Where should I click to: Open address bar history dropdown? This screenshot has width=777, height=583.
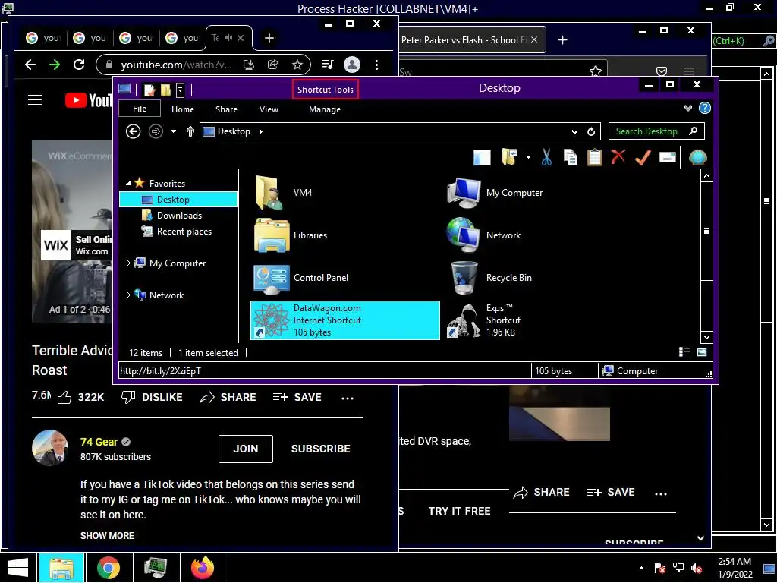(x=575, y=131)
